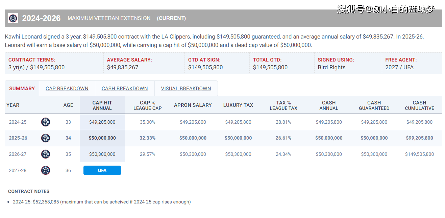Open the Cash Breakdown tab
445x218 pixels.
point(125,89)
